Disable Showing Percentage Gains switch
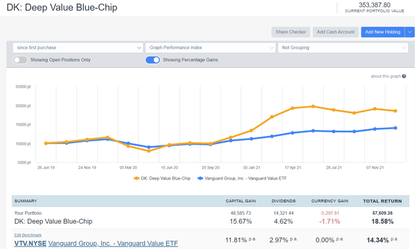The width and height of the screenshot is (415, 249). coord(153,60)
